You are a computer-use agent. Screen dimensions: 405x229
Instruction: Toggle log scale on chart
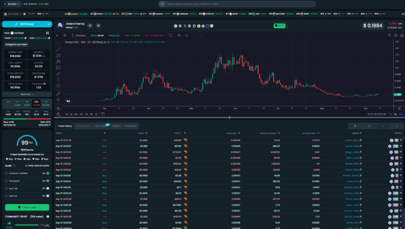(395, 114)
